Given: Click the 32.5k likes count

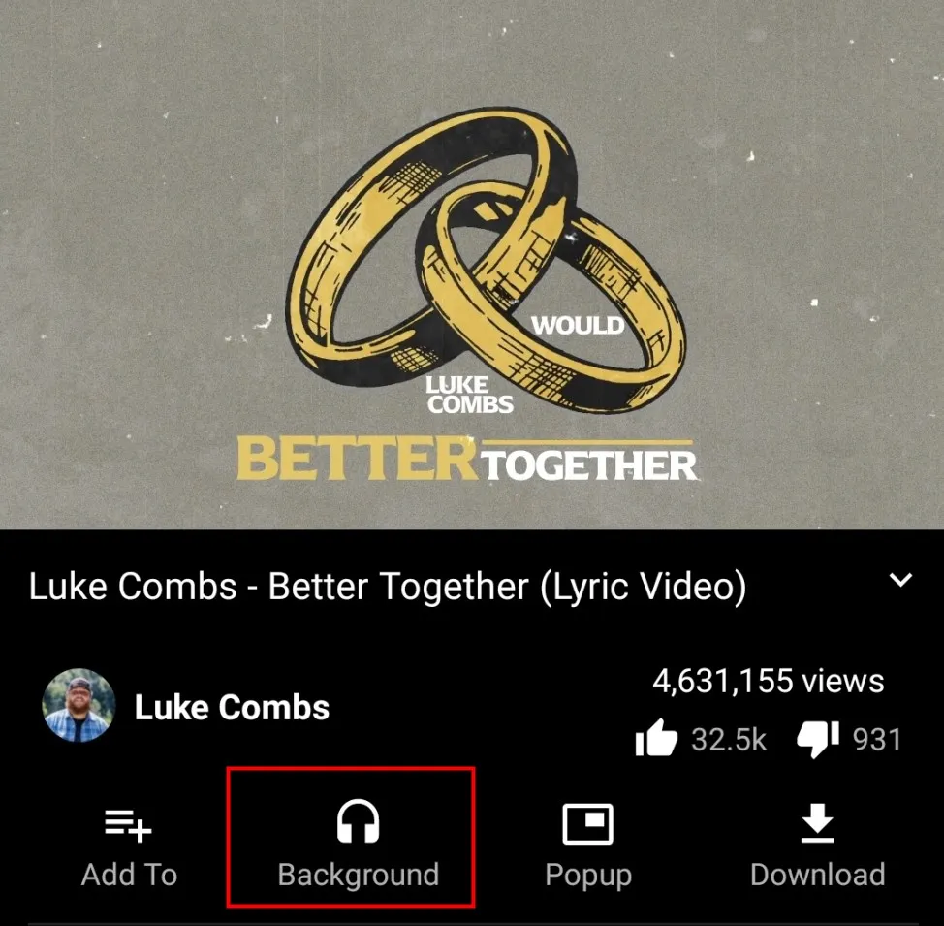Looking at the screenshot, I should (729, 739).
